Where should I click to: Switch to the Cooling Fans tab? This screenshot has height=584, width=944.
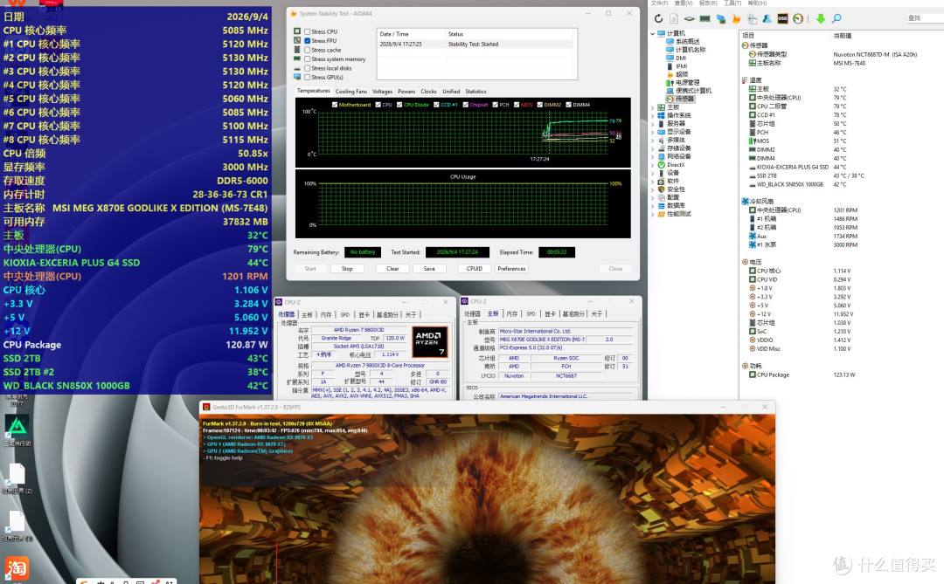coord(351,92)
